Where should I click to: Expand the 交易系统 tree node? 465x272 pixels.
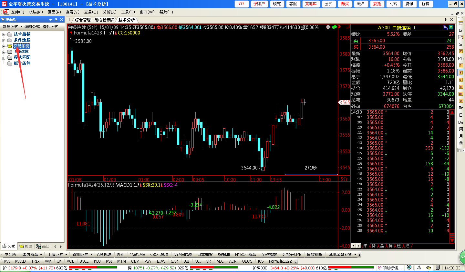4,46
